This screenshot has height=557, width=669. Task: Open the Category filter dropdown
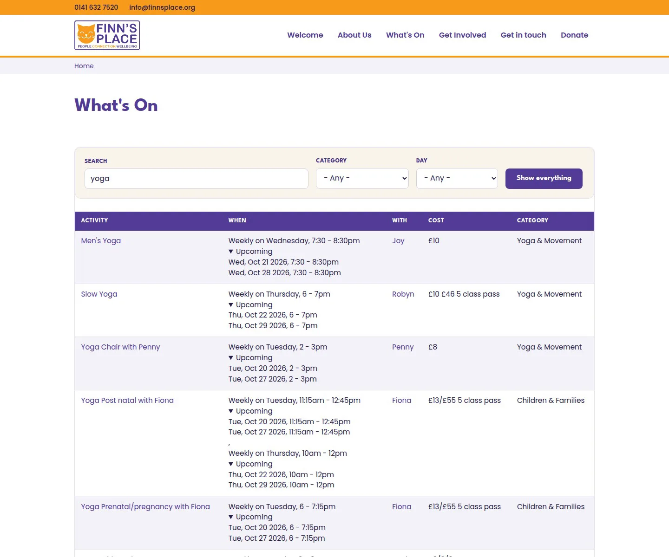tap(362, 178)
